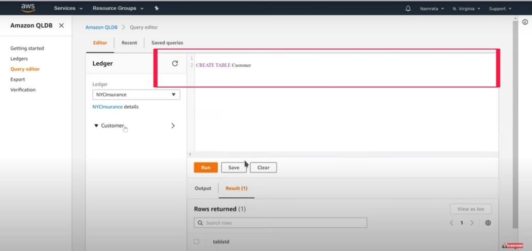The height and width of the screenshot is (251, 532).
Task: Run the query
Action: pos(206,168)
